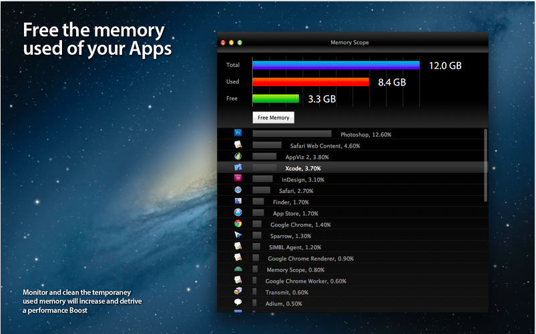Select the 'Xcode, 3.70%' text
This screenshot has width=536, height=334.
tap(303, 168)
